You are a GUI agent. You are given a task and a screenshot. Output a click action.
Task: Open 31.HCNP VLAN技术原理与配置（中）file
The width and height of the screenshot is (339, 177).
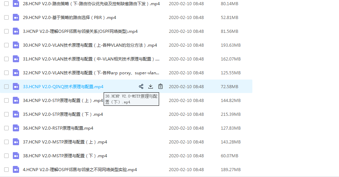(x=91, y=59)
